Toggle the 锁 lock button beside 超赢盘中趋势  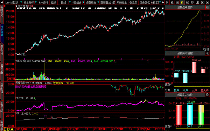click(x=208, y=7)
